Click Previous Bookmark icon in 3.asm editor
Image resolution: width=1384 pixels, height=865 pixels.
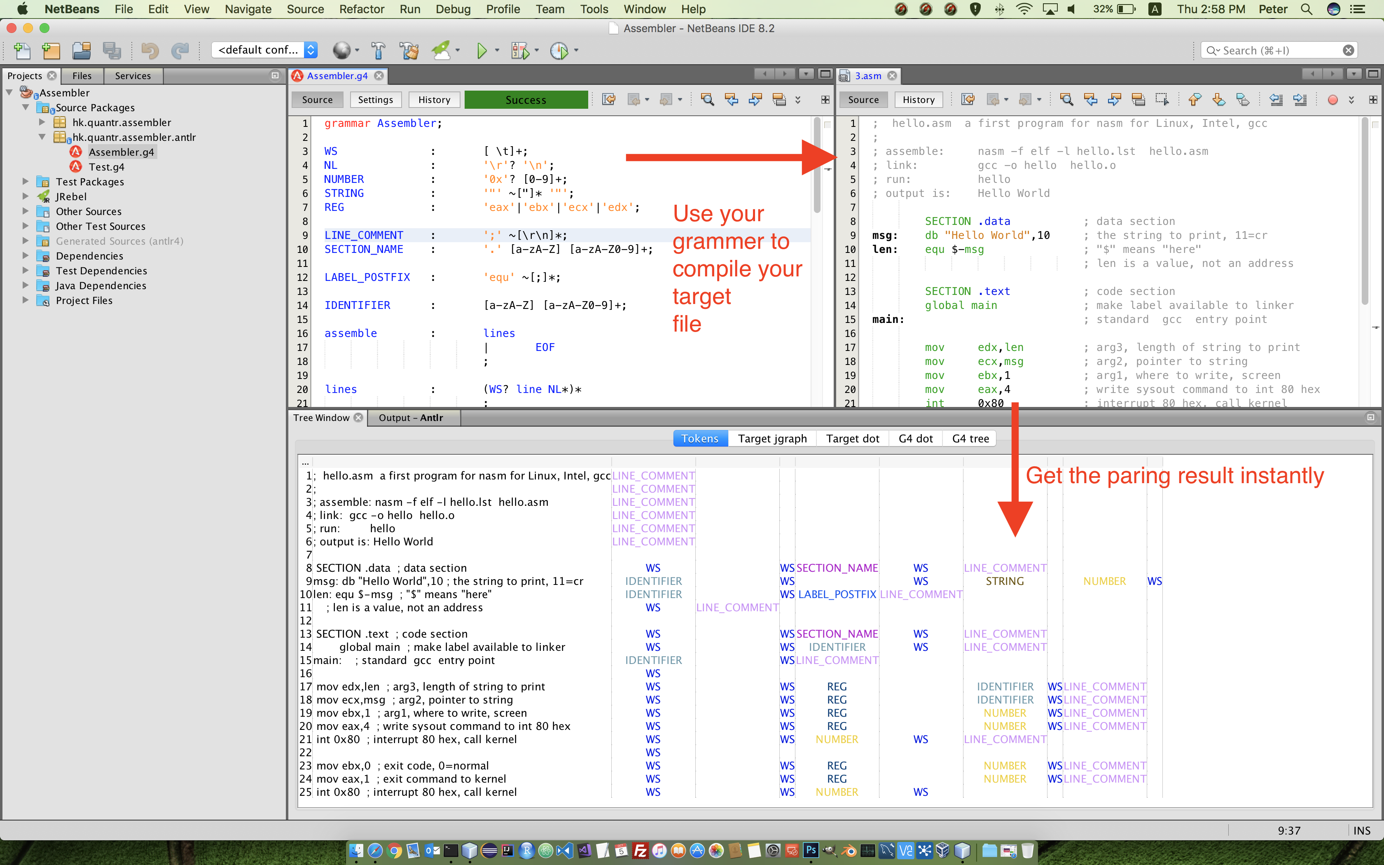click(1194, 100)
